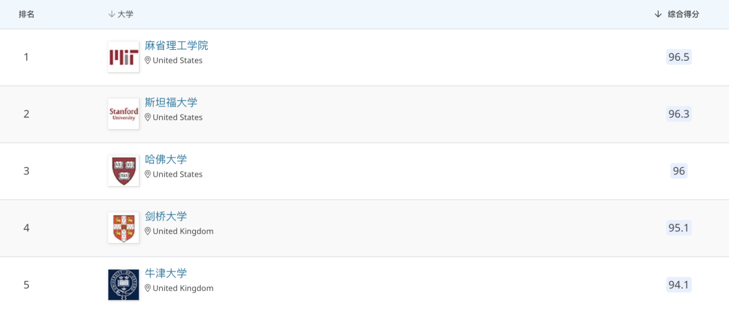Sort by 大学 column arrow
This screenshot has height=312, width=729.
tap(111, 14)
